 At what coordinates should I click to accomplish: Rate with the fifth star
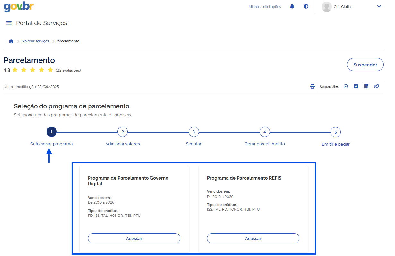click(x=50, y=70)
